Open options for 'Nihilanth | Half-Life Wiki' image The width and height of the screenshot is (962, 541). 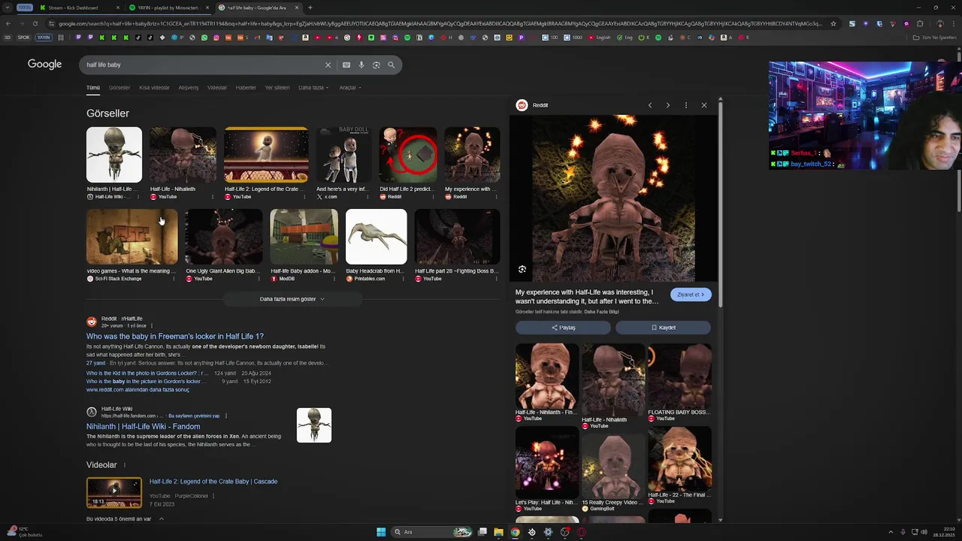pos(138,197)
